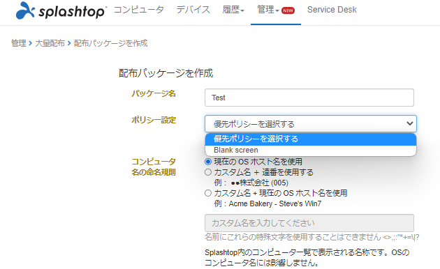The height and width of the screenshot is (269, 440).
Task: Click the example Acme Bakery - Steve's Win7
Action: (275, 203)
